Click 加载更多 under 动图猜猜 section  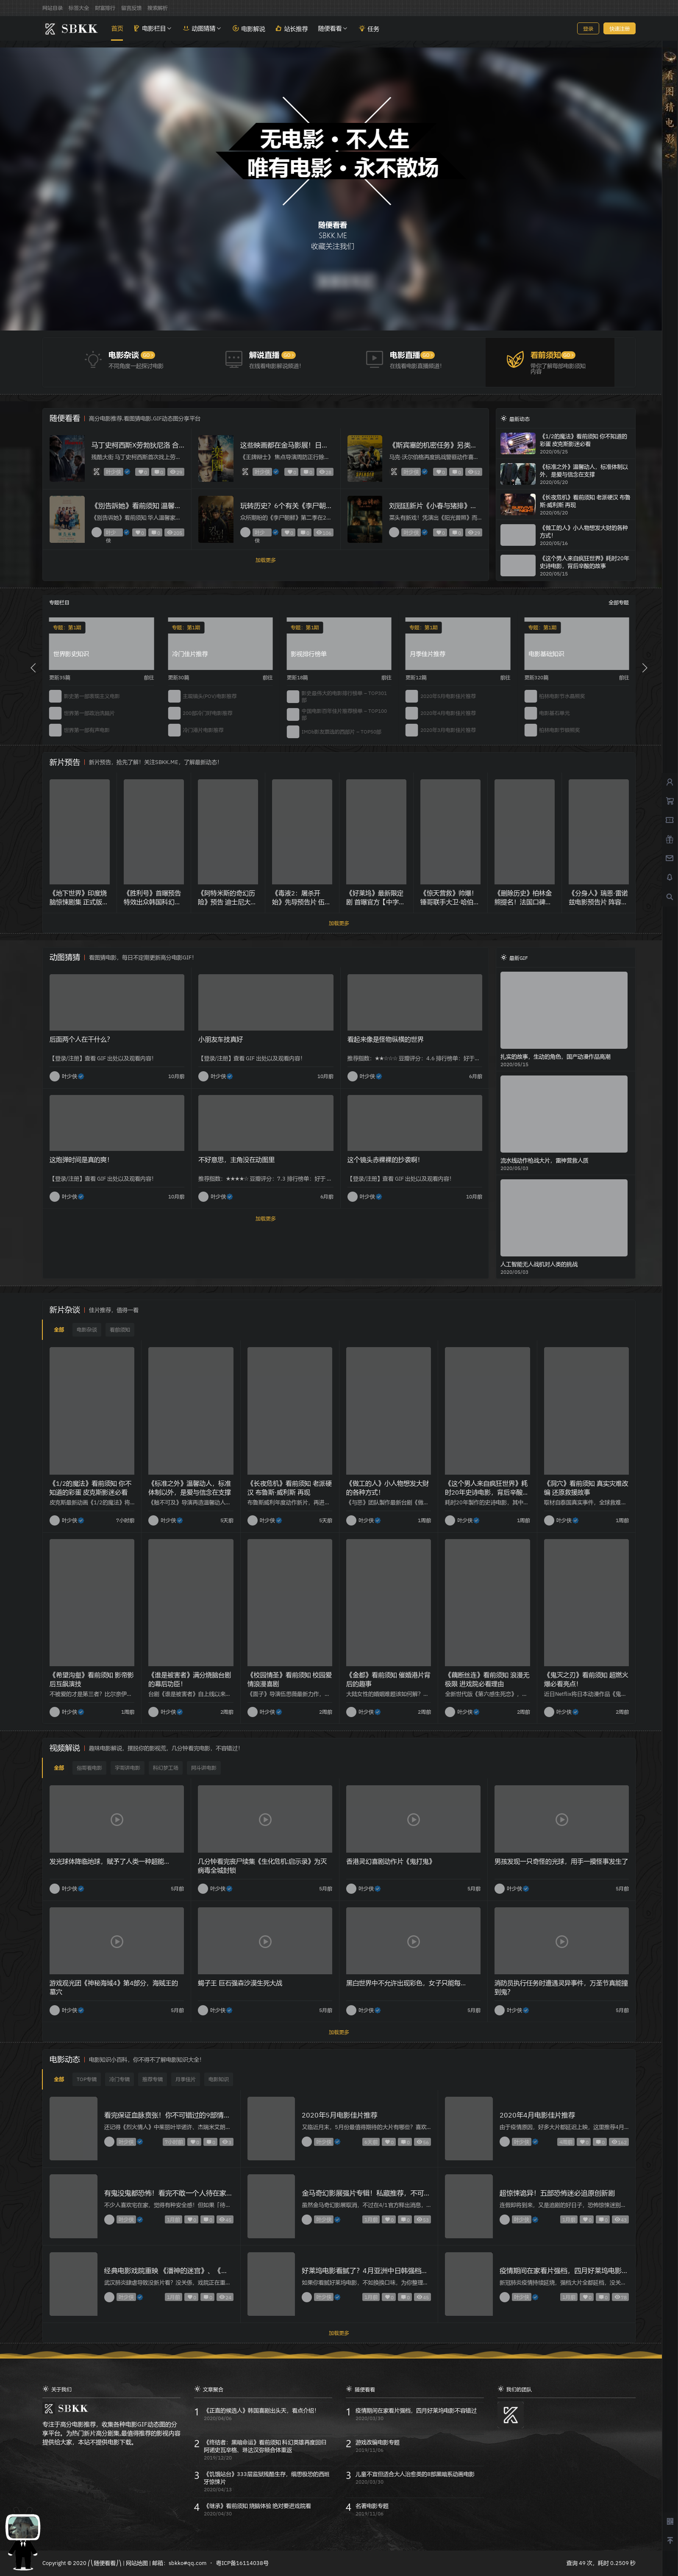point(265,1218)
